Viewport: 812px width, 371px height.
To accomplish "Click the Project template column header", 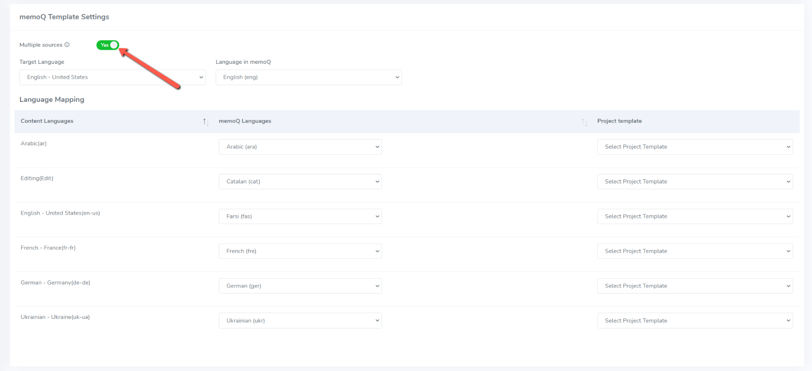I will pyautogui.click(x=619, y=121).
